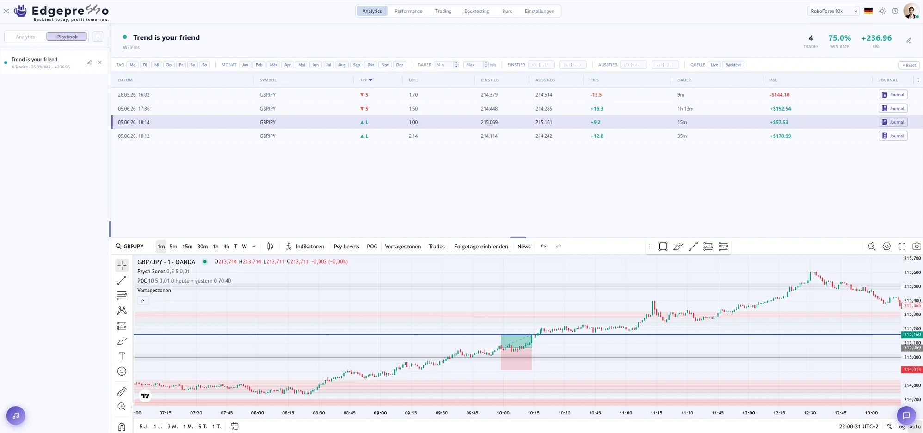Switch to the Analytics sidebar tab

[25, 37]
